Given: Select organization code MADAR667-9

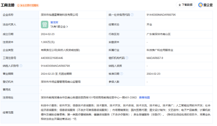Looking at the screenshot, I should (x=155, y=58).
